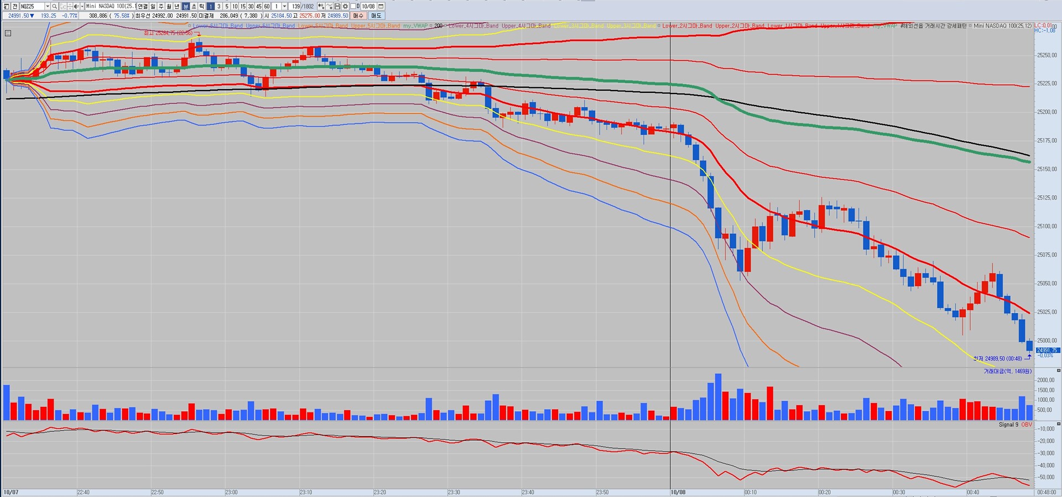The image size is (1062, 497).
Task: Select the 15-minute interval button
Action: [243, 6]
